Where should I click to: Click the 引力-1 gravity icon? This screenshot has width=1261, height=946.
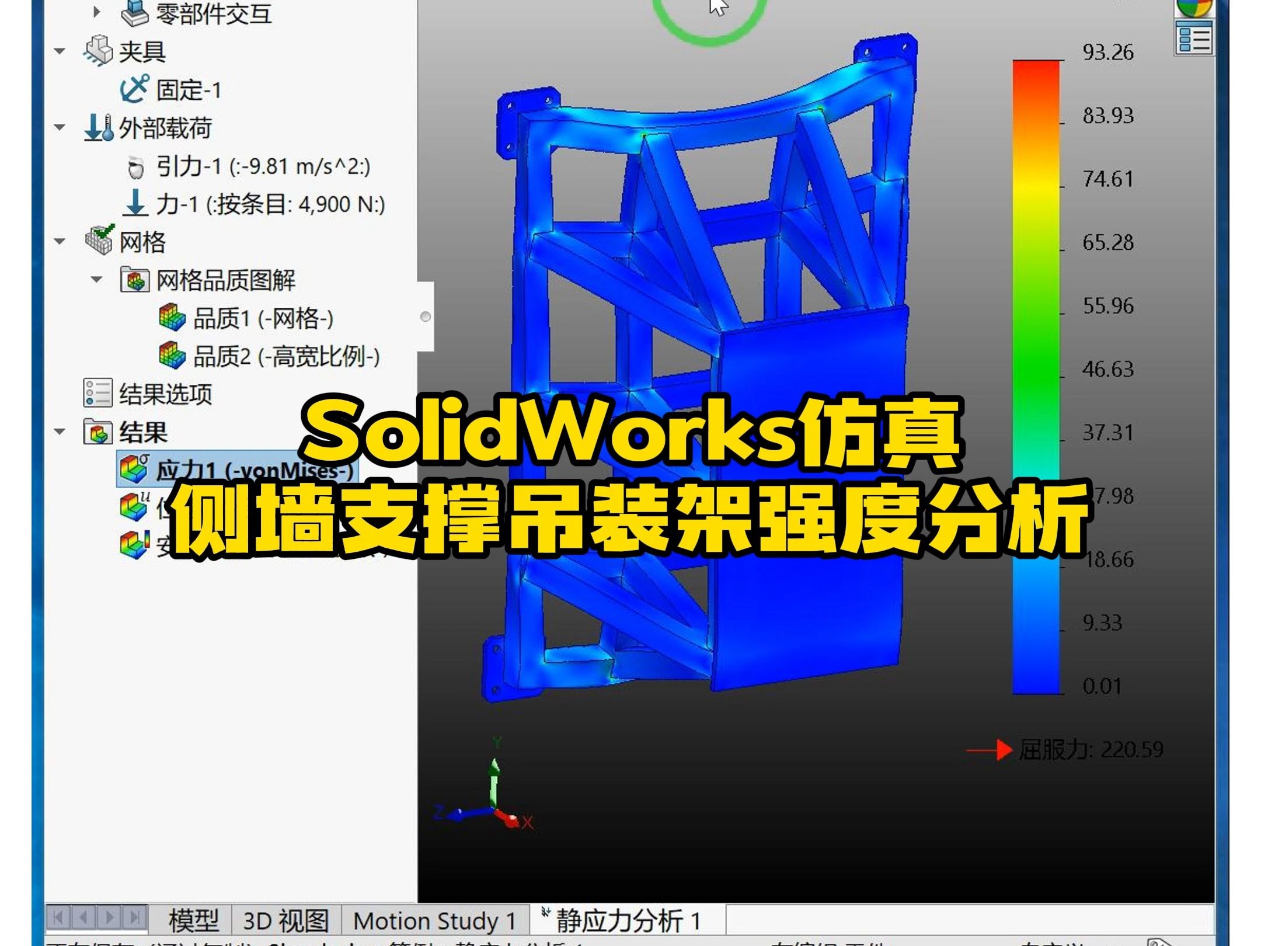pyautogui.click(x=135, y=167)
